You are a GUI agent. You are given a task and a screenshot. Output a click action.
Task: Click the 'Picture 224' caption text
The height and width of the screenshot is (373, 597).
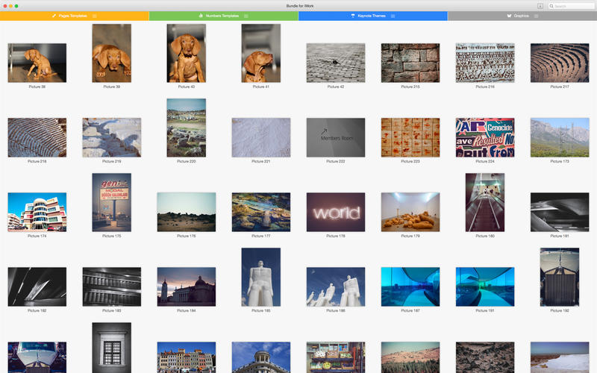pyautogui.click(x=484, y=161)
